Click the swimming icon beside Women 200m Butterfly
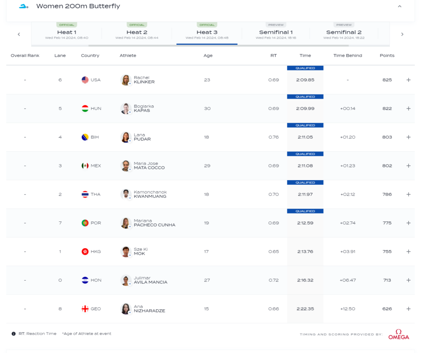 24,6
